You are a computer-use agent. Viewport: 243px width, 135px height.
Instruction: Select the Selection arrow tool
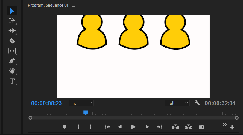pos(12,11)
